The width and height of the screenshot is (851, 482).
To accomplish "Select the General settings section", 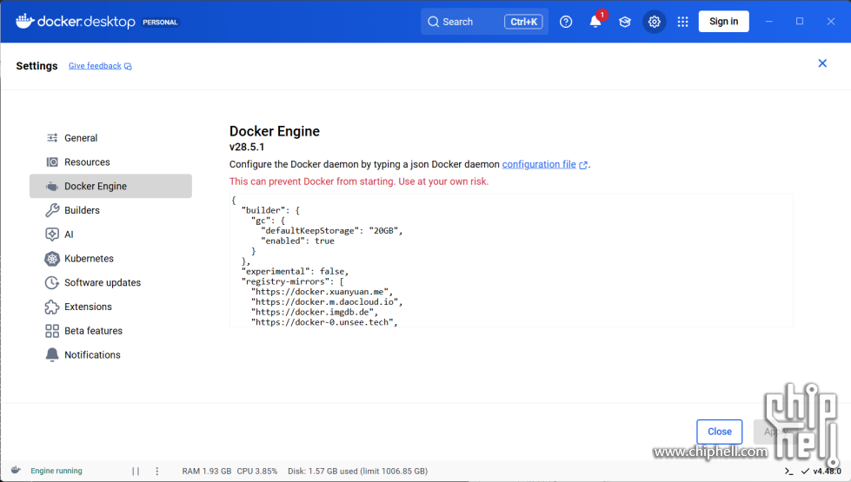I will [x=81, y=138].
